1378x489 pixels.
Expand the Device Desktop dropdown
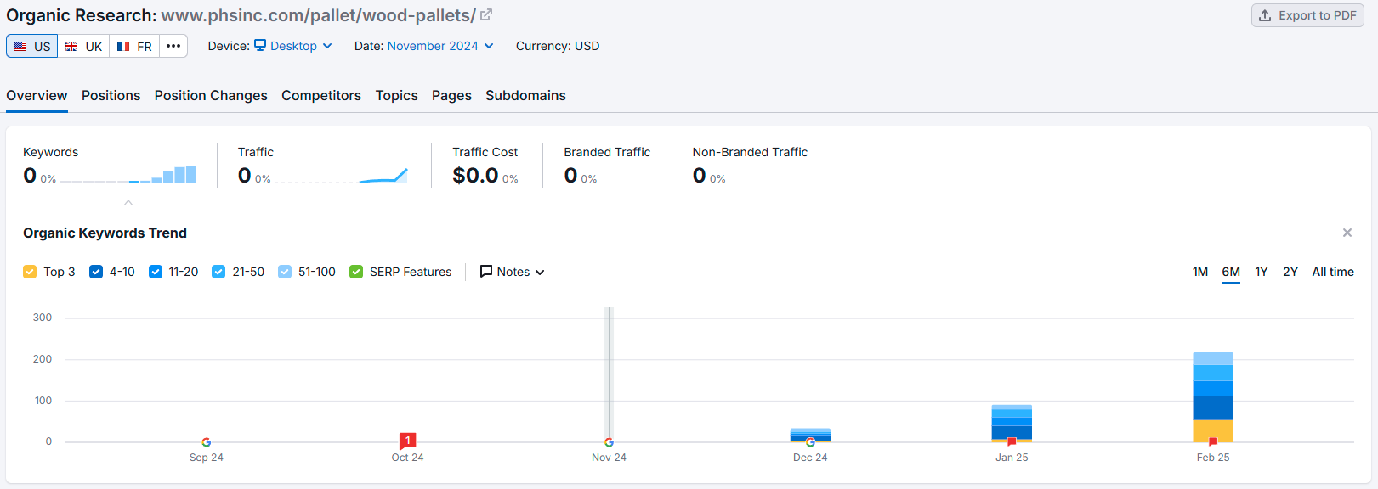click(293, 46)
